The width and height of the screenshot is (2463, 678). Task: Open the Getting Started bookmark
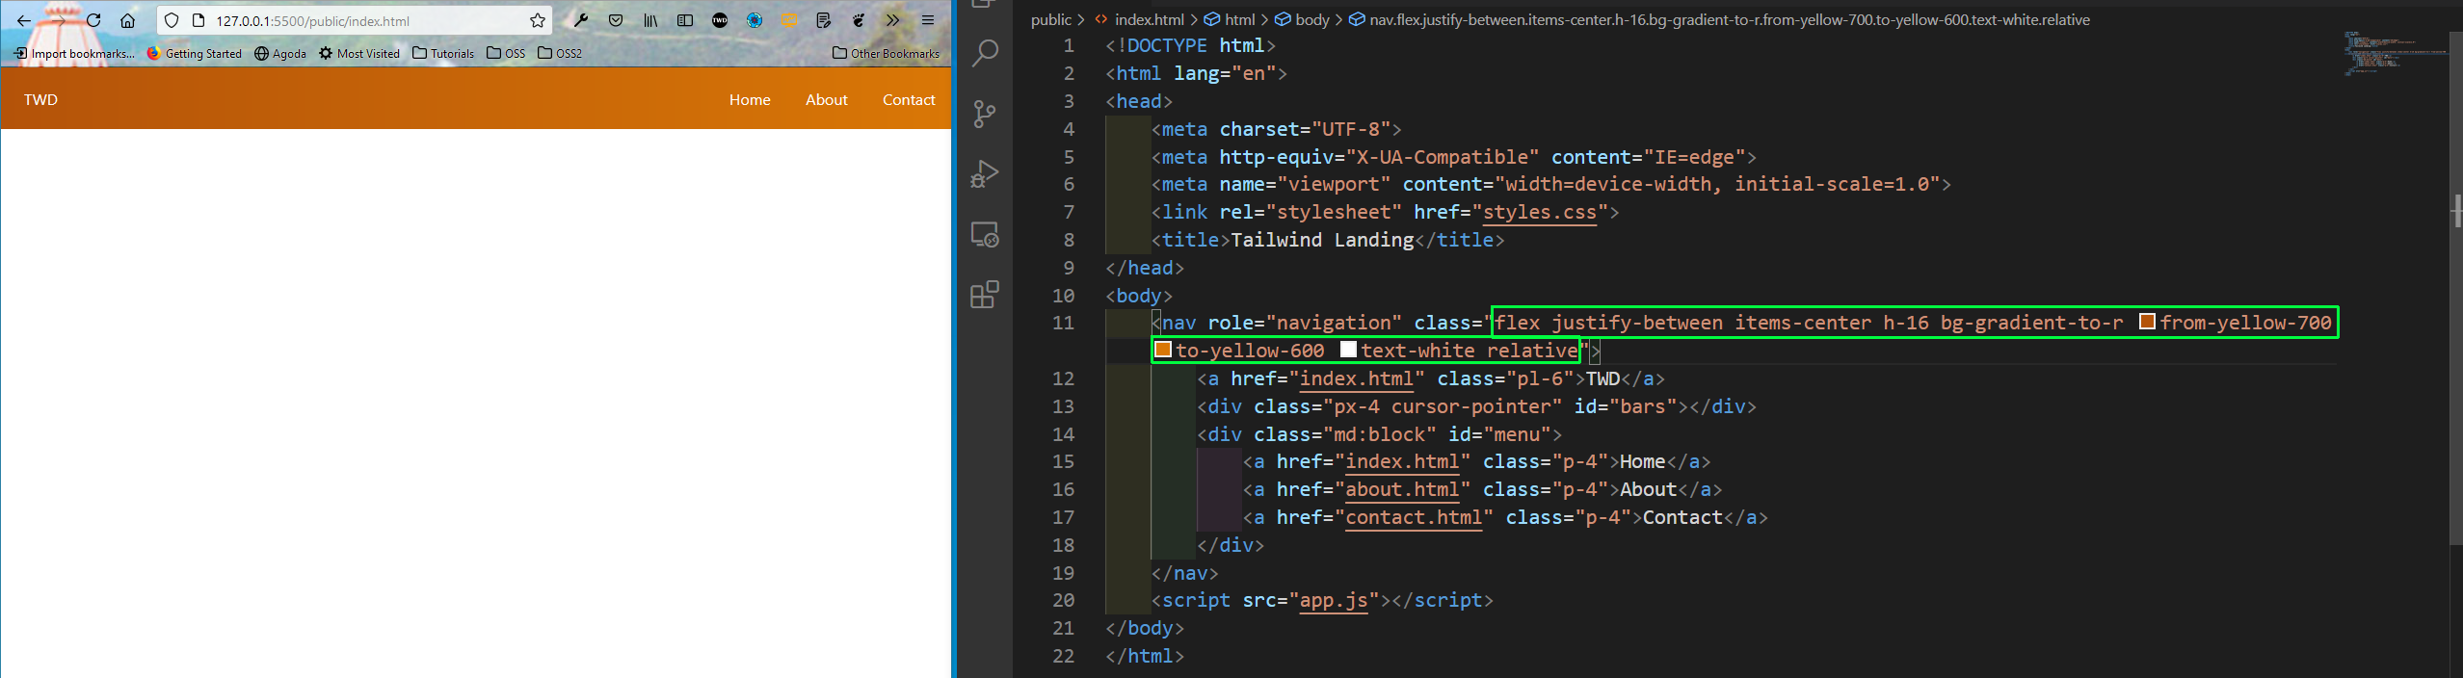click(x=194, y=53)
